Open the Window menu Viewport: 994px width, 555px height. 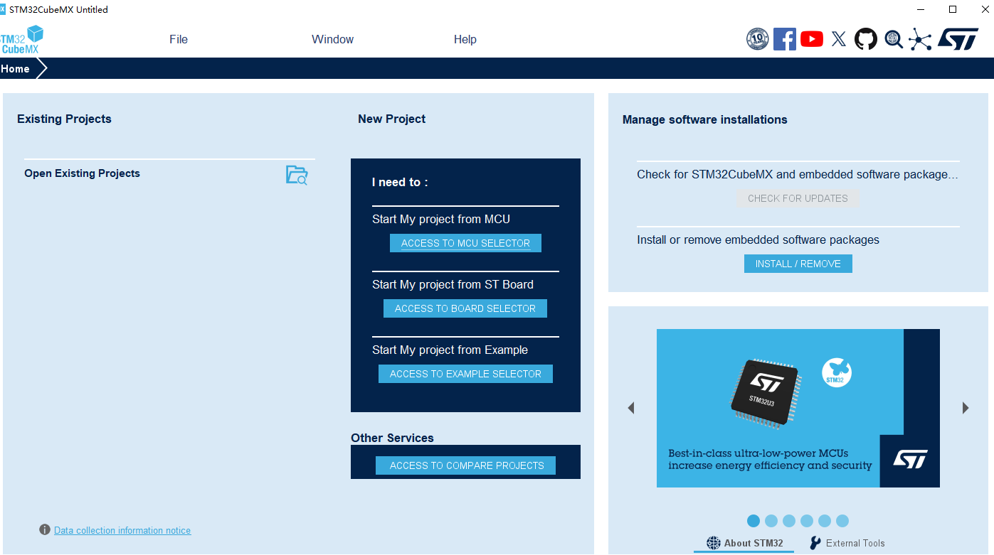pos(332,40)
